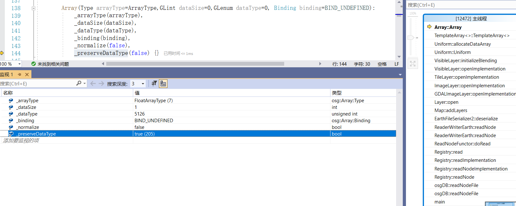Select the main stack frame
Viewport: 516px width, 206px height.
(x=440, y=202)
